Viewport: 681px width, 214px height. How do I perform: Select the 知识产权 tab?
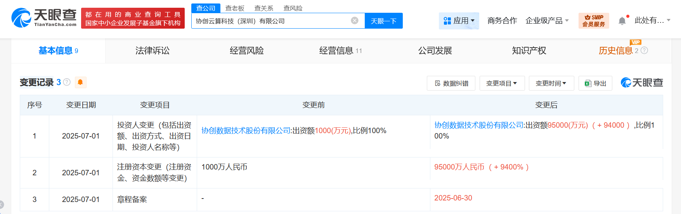(529, 51)
